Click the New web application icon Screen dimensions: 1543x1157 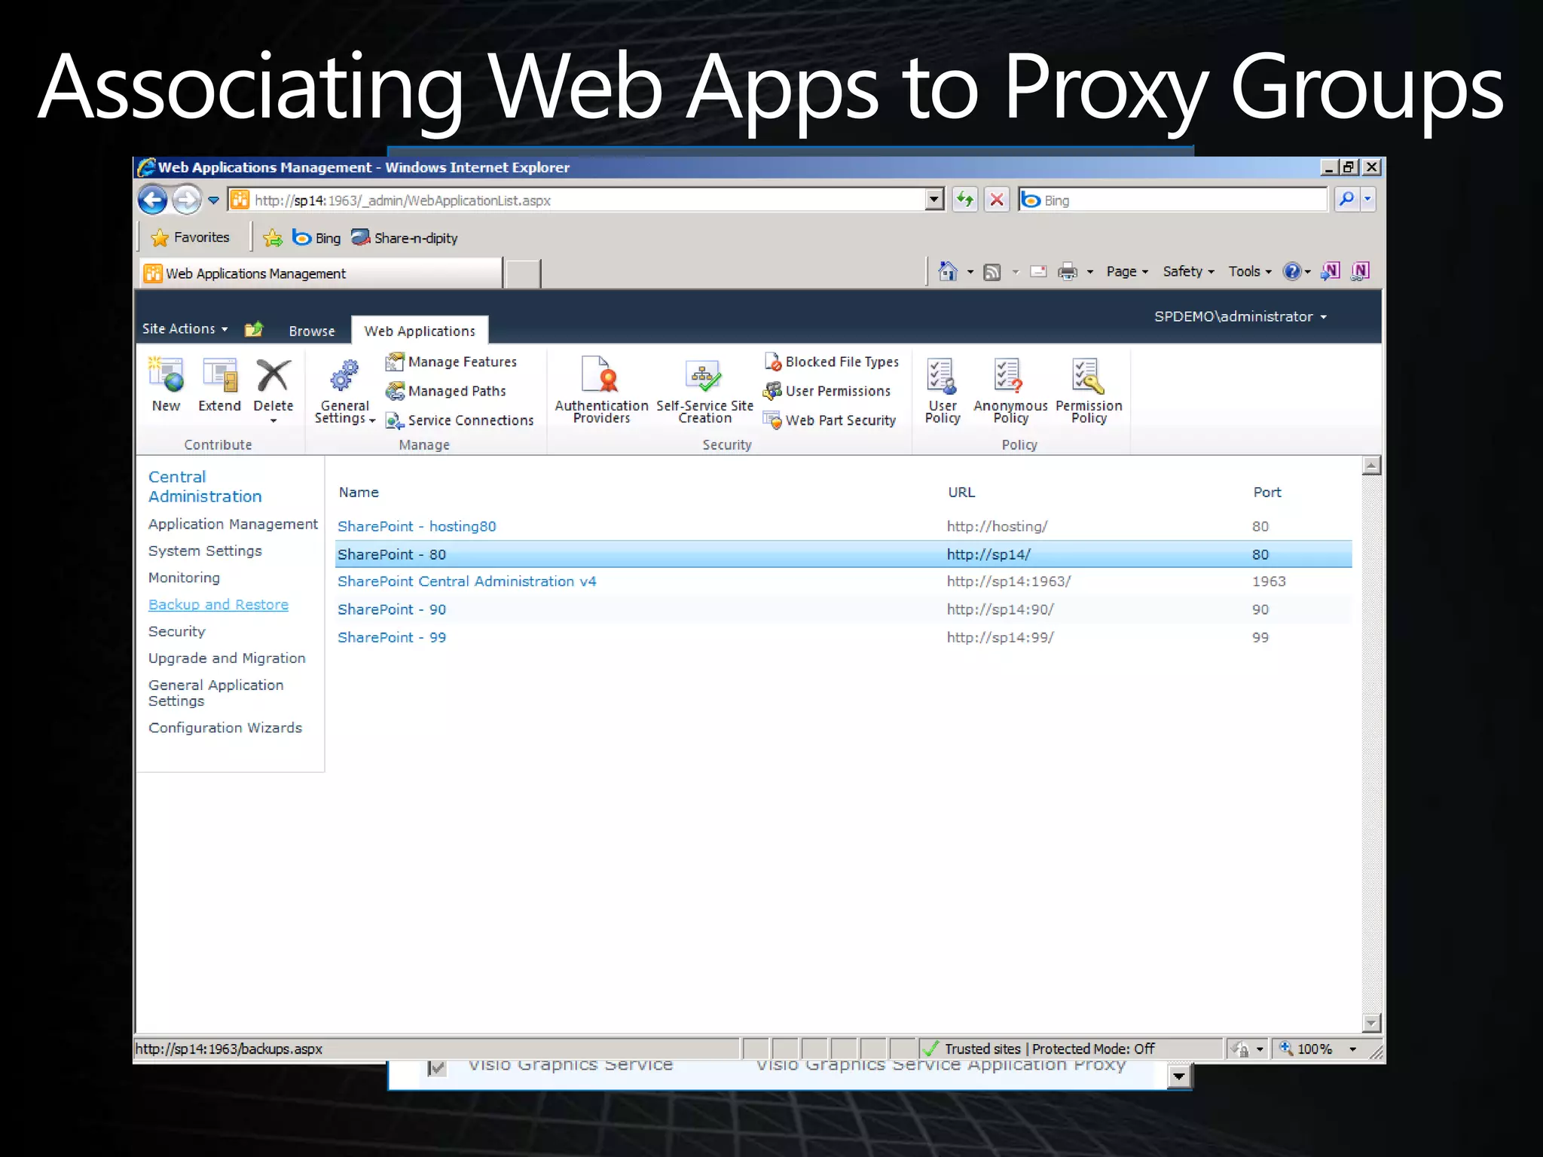(167, 385)
